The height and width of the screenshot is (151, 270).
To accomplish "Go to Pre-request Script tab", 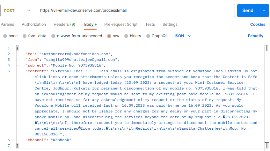I will (x=121, y=25).
